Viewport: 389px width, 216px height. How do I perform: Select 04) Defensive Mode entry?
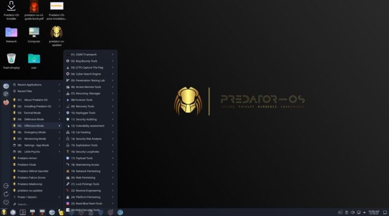[x=37, y=119]
